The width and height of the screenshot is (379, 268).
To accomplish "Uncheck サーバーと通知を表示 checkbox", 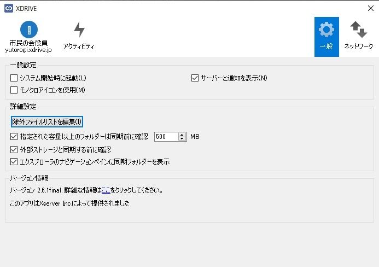I will click(x=195, y=78).
